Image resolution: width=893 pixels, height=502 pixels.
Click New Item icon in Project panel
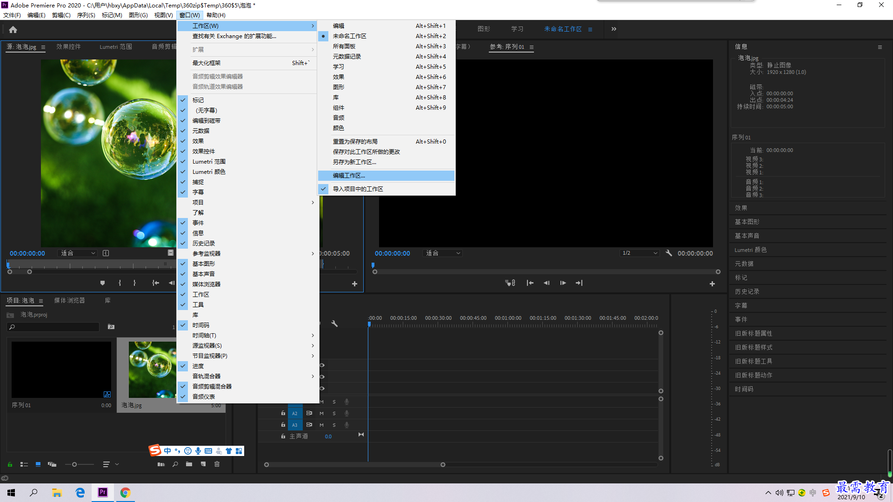pos(203,464)
